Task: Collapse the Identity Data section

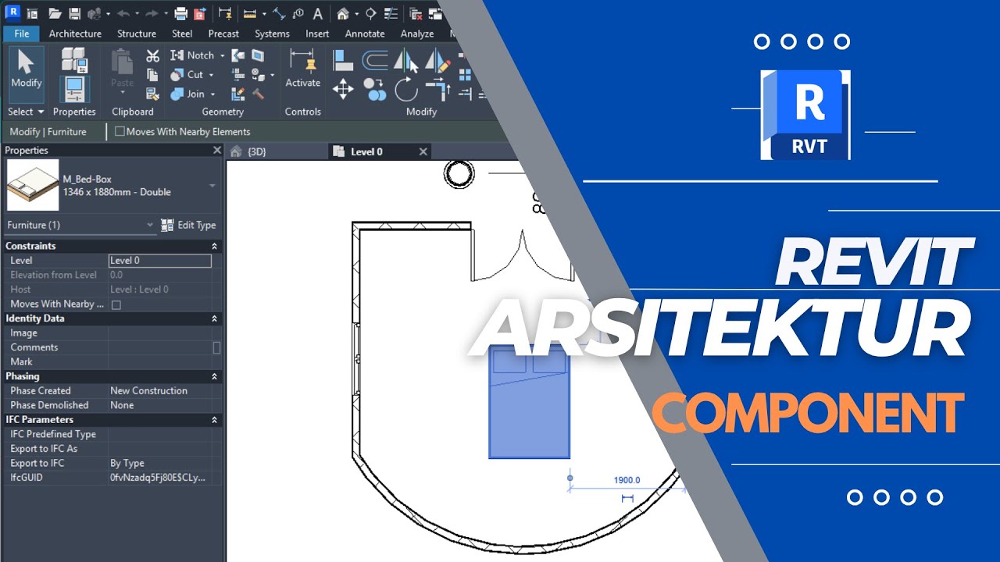Action: coord(214,318)
